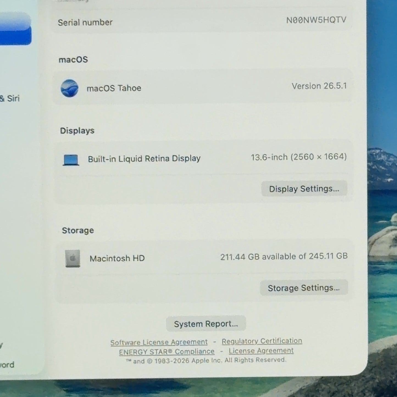Open the Software License Agreement link

click(x=159, y=342)
